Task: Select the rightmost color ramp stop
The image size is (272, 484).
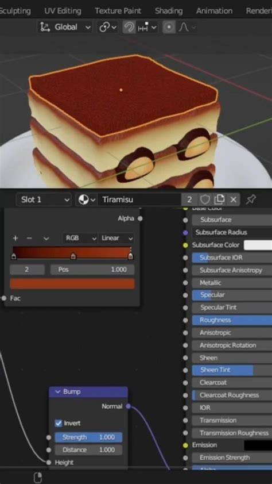Action: click(x=131, y=256)
